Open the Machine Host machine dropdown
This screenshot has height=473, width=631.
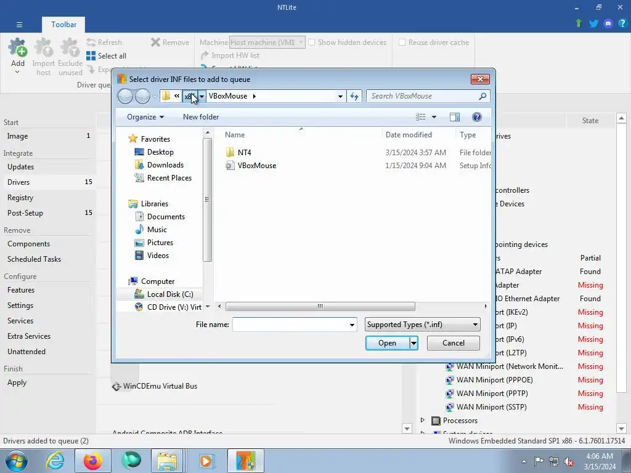point(267,42)
